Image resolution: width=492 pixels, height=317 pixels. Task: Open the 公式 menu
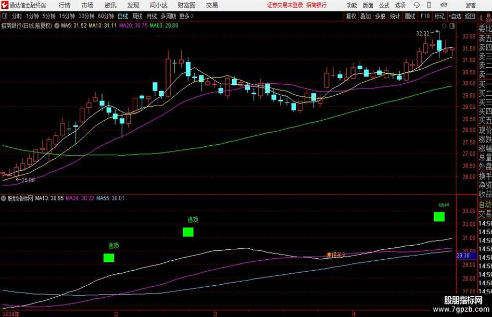[x=384, y=5]
